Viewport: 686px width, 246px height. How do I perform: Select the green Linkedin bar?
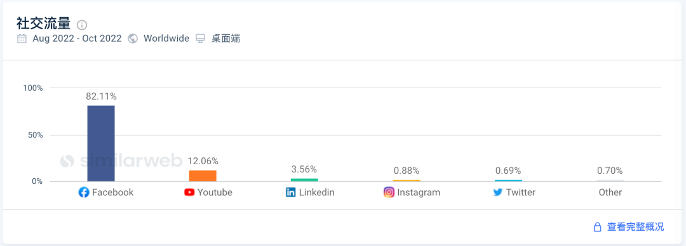click(x=304, y=180)
